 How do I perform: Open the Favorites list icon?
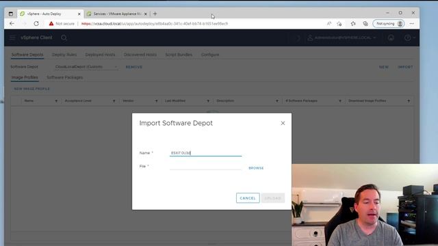coord(353,24)
